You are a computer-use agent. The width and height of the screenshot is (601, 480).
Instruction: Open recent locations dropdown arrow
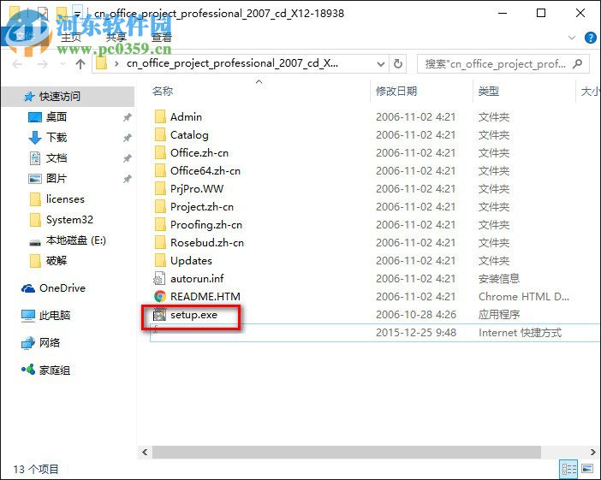[x=62, y=64]
